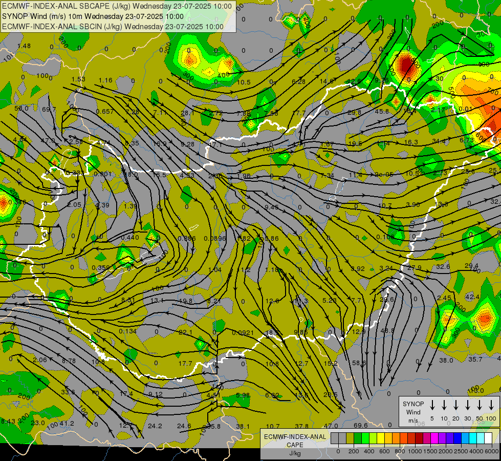Click the map value 0.901

click(x=102, y=174)
